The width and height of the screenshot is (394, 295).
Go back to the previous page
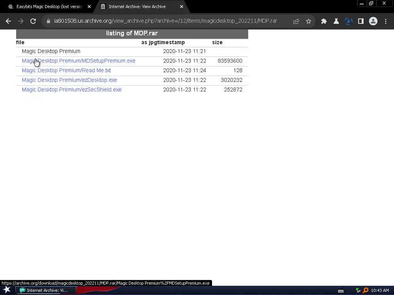tap(8, 22)
